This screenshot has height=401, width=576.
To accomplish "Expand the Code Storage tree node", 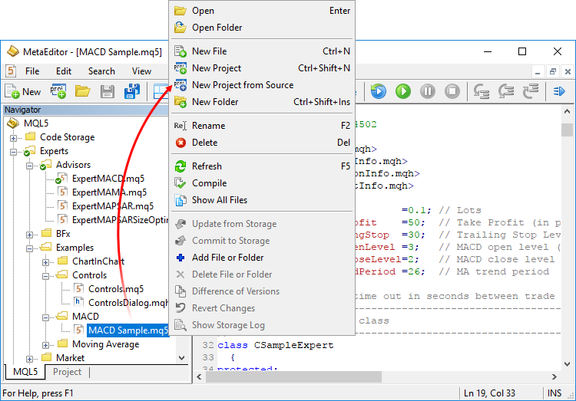I will [14, 138].
